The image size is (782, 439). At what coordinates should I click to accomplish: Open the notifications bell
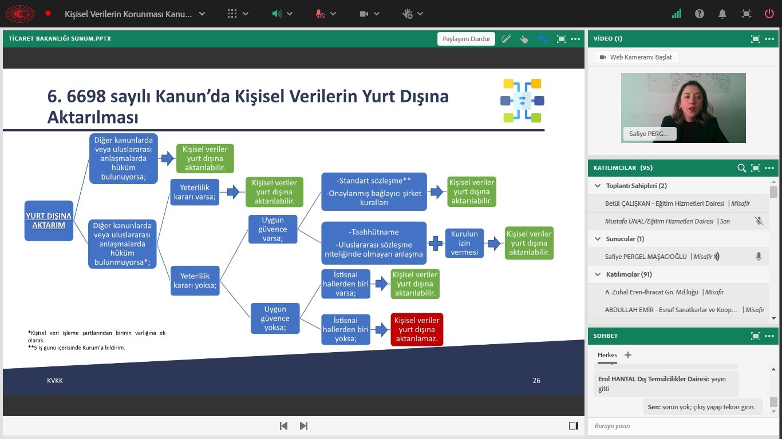pyautogui.click(x=722, y=14)
